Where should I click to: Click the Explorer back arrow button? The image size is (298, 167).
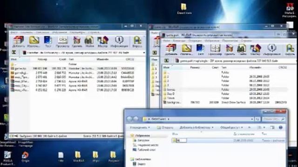tap(129, 119)
